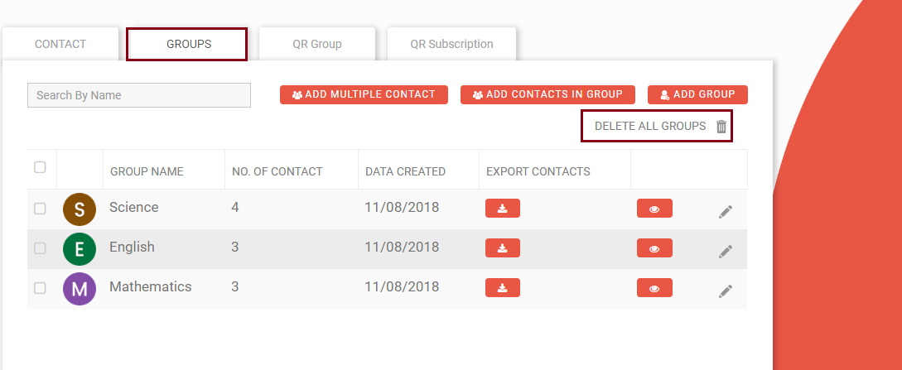Export contacts of the Science group
The height and width of the screenshot is (370, 902).
tap(502, 208)
